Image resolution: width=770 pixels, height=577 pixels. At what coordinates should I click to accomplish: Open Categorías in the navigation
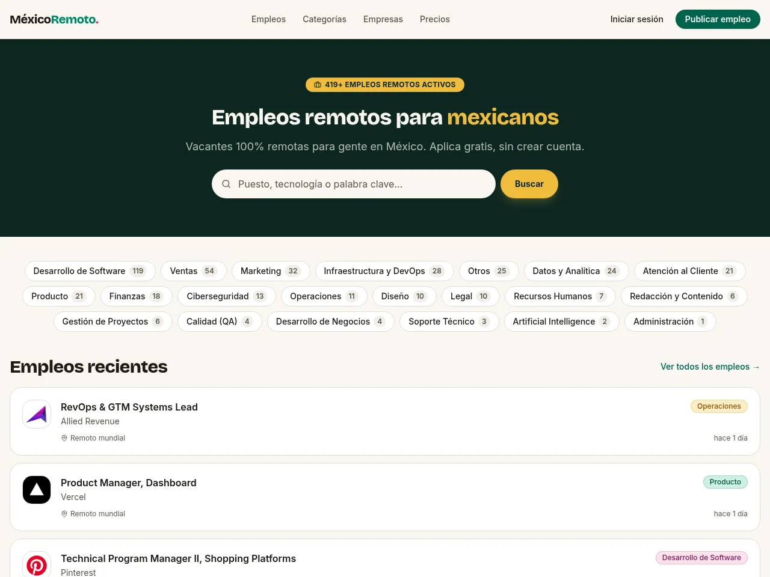[324, 19]
